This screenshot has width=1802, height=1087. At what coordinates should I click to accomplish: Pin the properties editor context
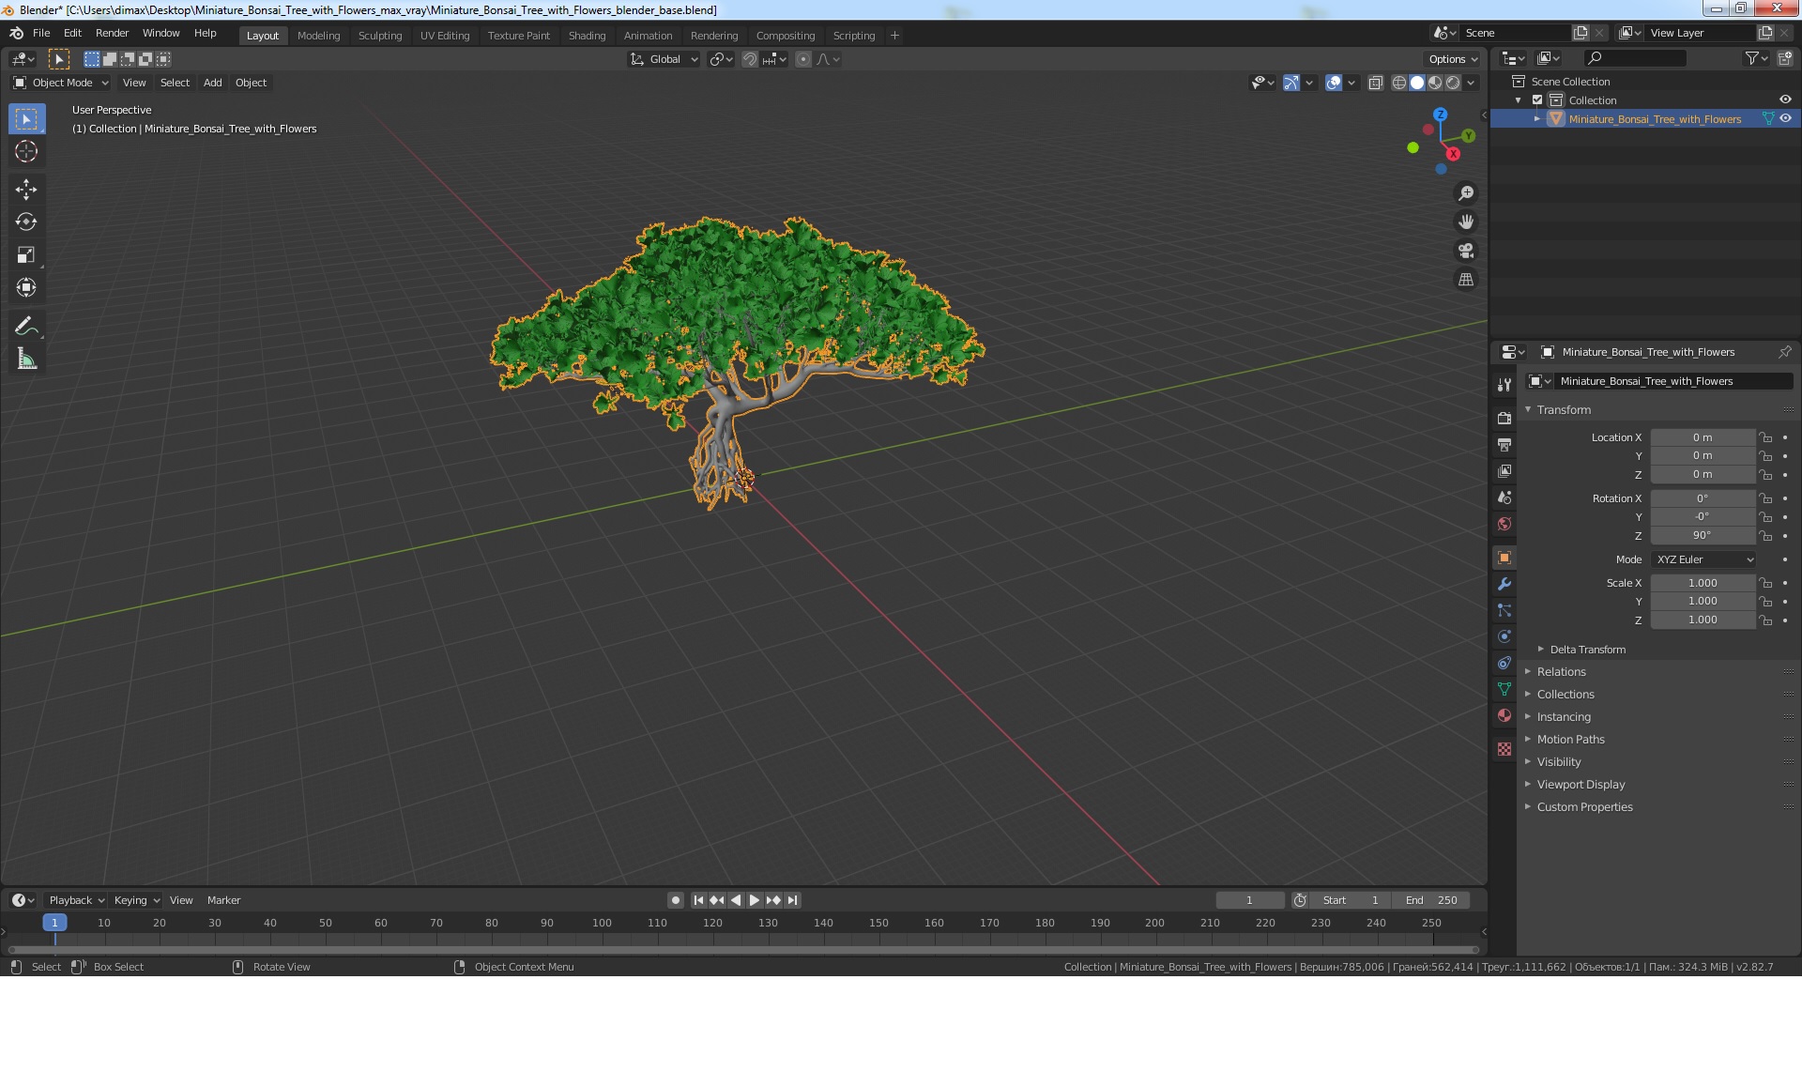[1784, 352]
